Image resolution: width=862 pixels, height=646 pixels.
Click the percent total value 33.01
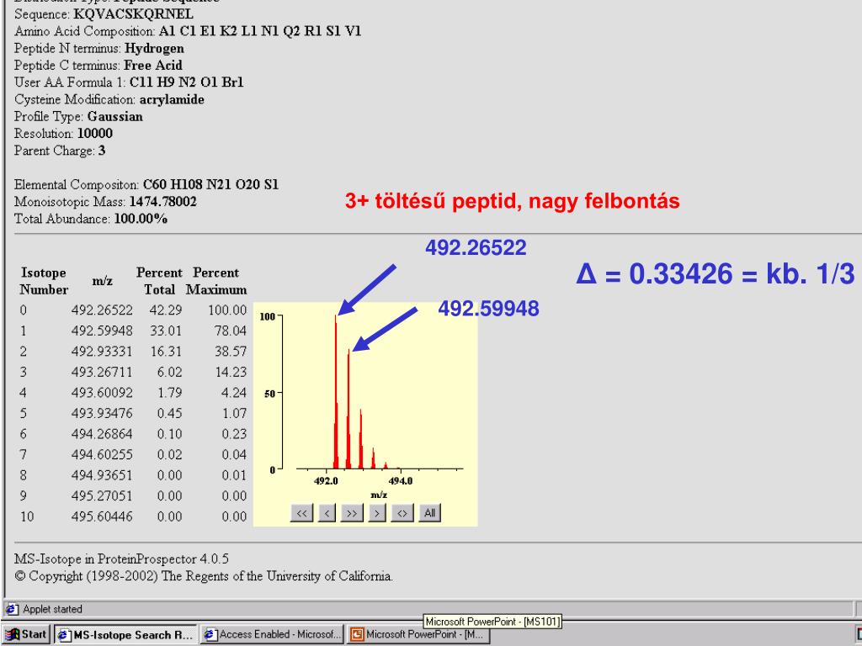tap(166, 331)
